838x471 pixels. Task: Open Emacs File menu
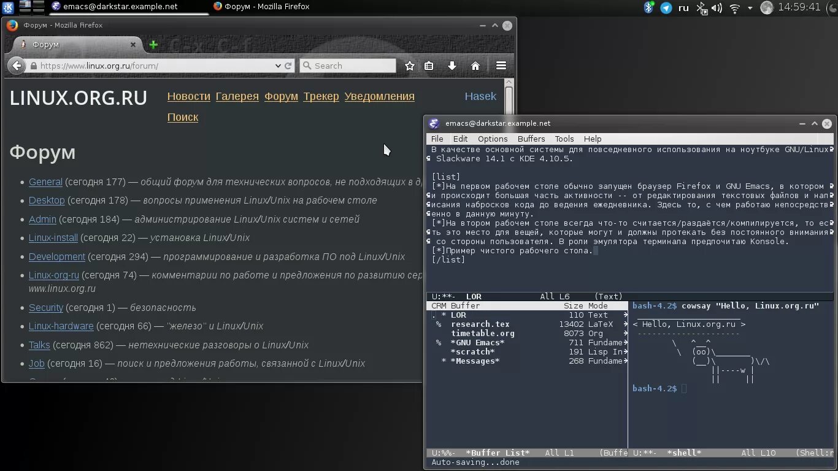click(437, 139)
